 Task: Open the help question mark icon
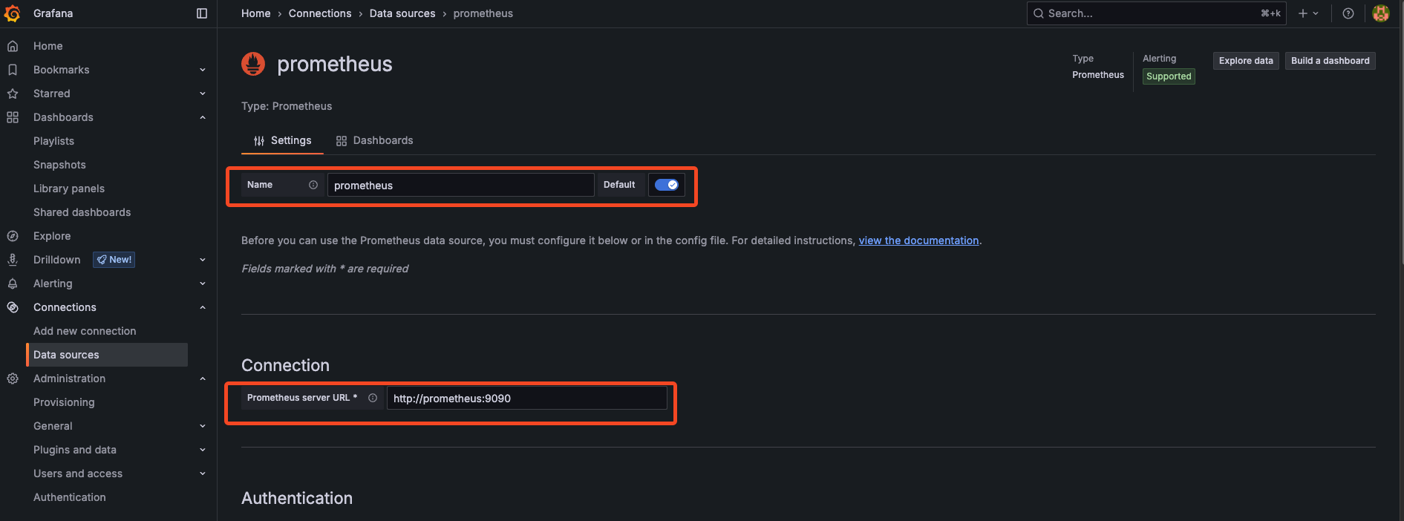[x=1348, y=13]
